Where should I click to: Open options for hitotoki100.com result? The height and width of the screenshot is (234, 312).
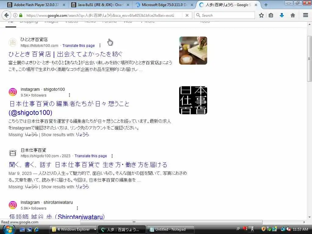click(x=100, y=46)
